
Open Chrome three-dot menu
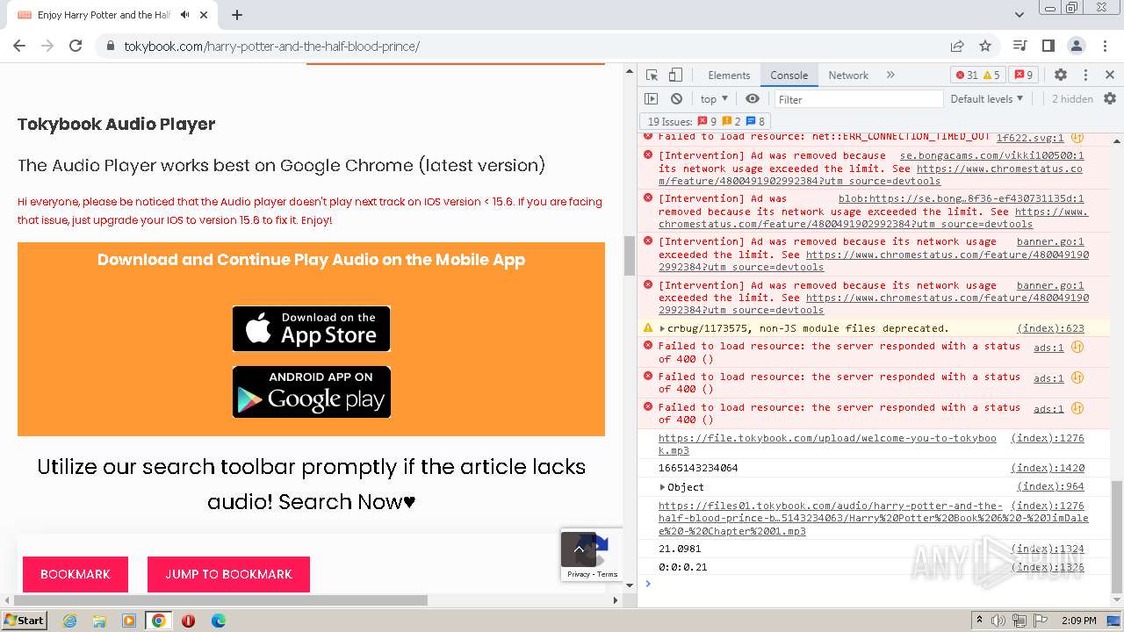1104,46
